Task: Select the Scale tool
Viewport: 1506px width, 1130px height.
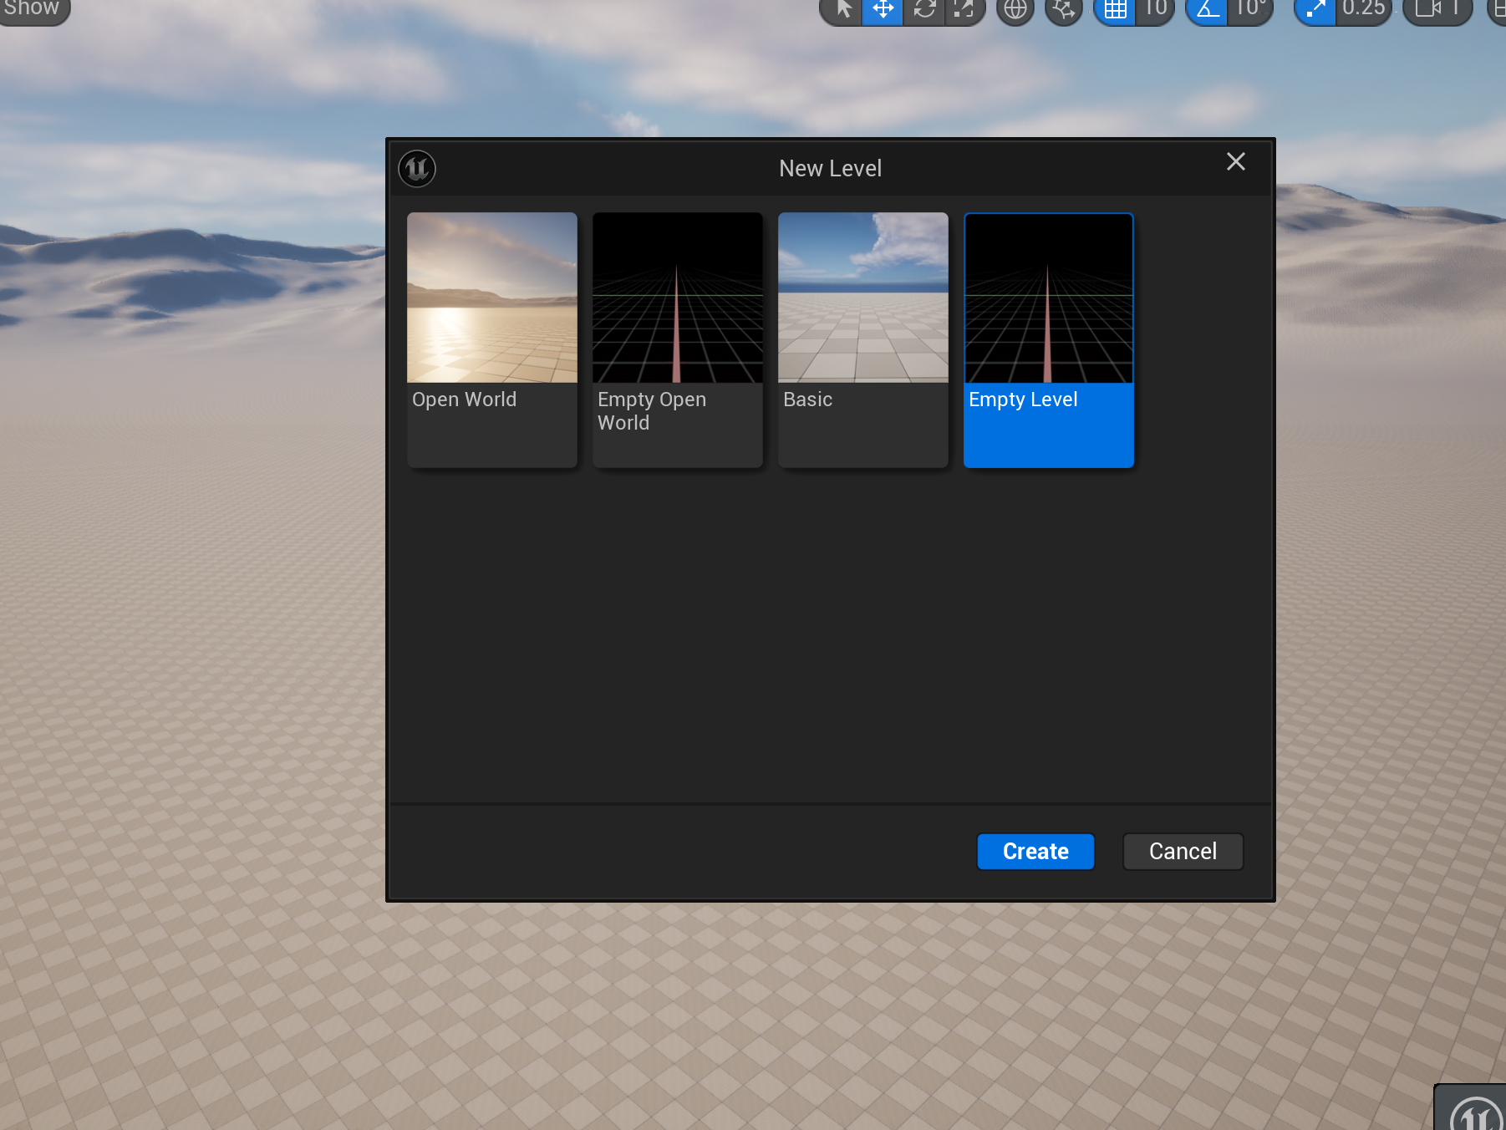Action: [x=964, y=9]
